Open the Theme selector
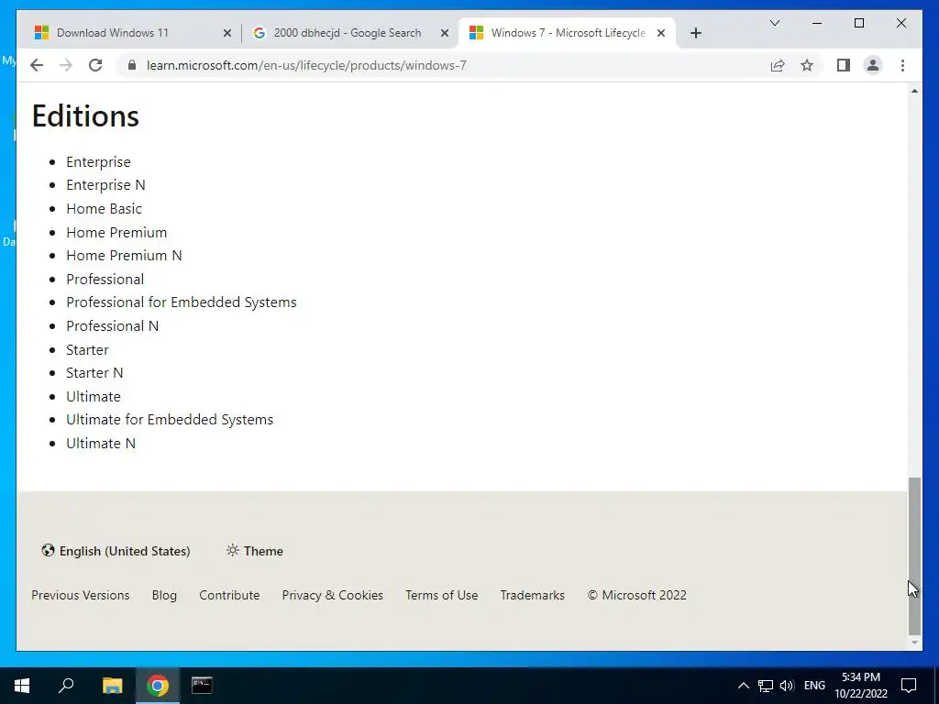 pos(255,551)
